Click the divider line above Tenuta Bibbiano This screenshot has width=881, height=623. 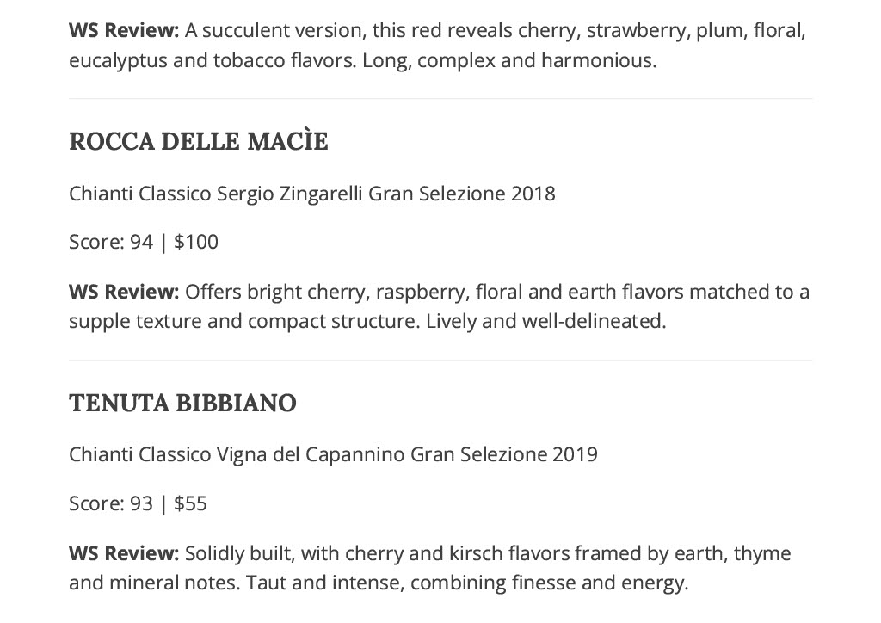[x=440, y=360]
